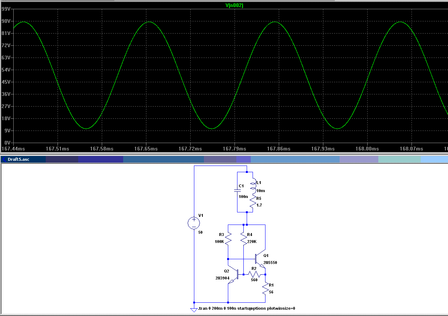Viewport: 448px width, 316px height.
Task: Click the R5 reference label
Action: tap(259, 198)
